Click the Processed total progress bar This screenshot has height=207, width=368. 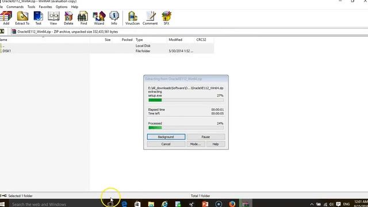[186, 128]
